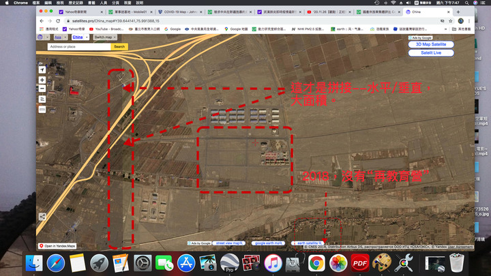Screen dimensions: 491x276
Task: Click the google earth map button
Action: (x=269, y=243)
